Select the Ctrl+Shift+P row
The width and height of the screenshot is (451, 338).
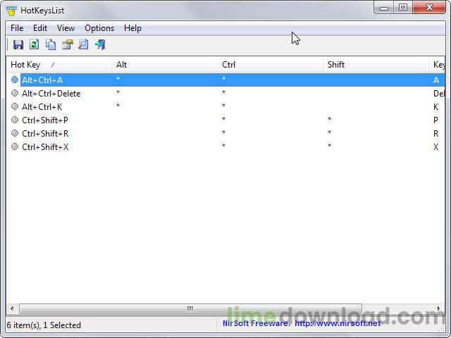(x=225, y=120)
